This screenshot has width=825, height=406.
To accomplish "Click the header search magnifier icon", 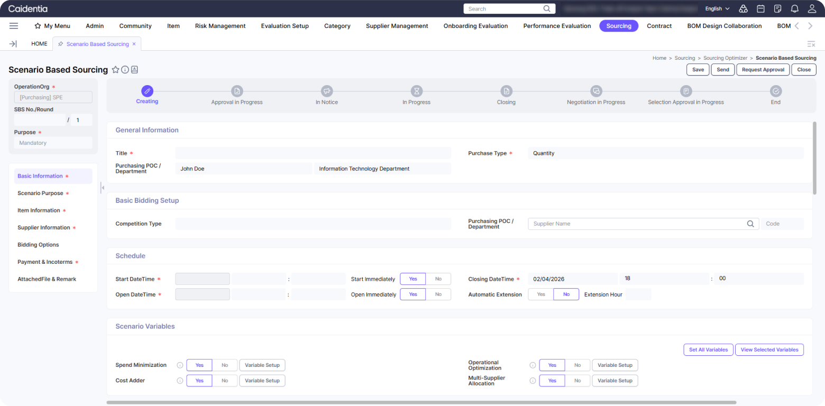I will click(547, 8).
